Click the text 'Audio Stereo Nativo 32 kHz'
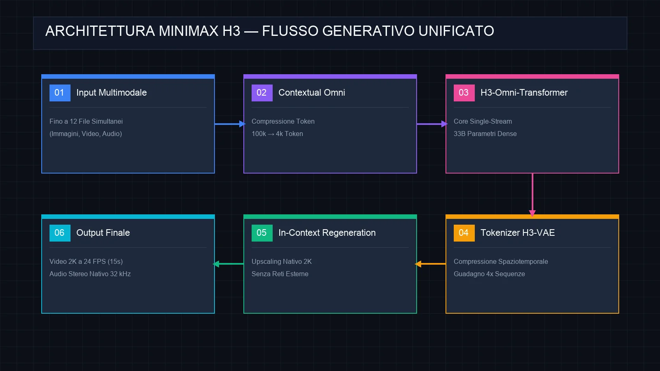This screenshot has height=371, width=660. [90, 274]
